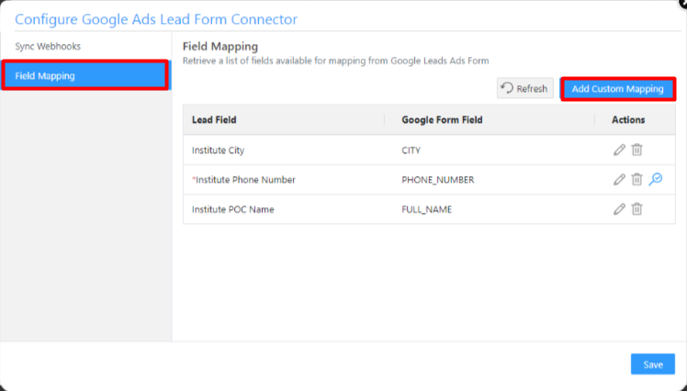Image resolution: width=687 pixels, height=391 pixels.
Task: Click the FULL_NAME Google form field cell
Action: (x=426, y=209)
